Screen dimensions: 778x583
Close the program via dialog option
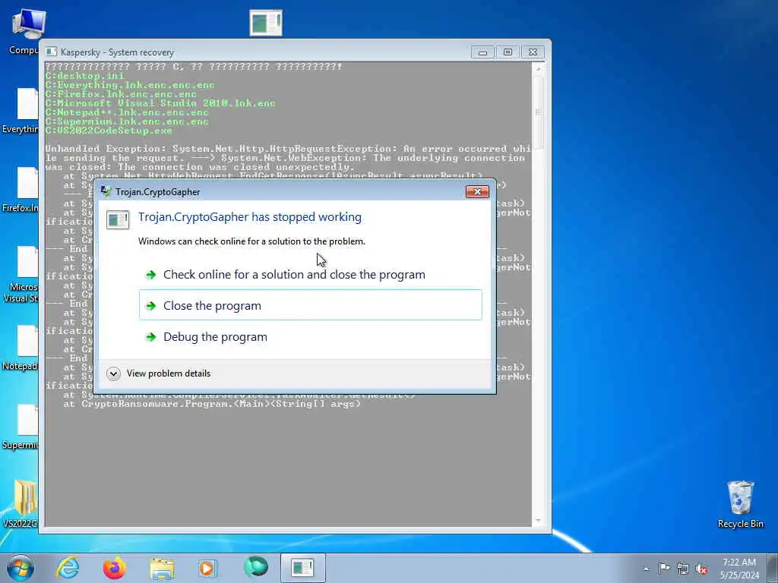click(310, 305)
